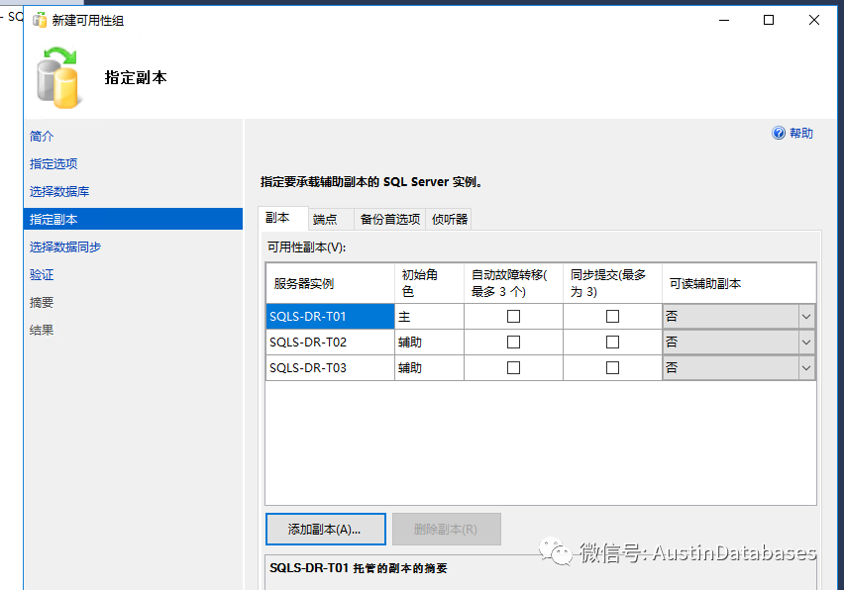Click the 结果 wizard step

[x=42, y=331]
